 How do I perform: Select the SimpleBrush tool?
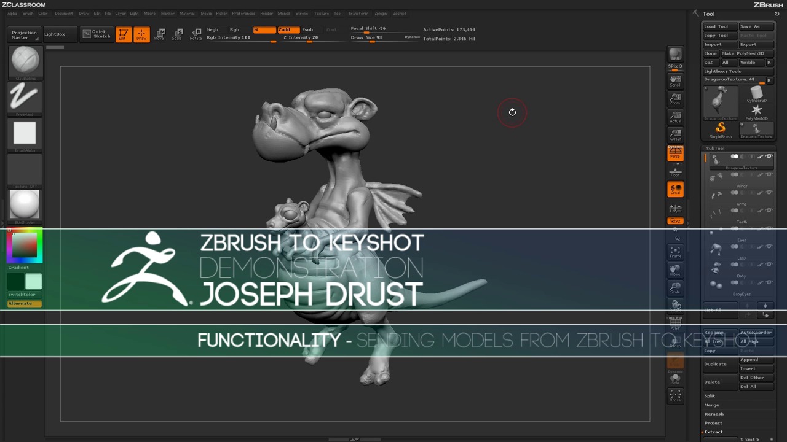click(720, 130)
